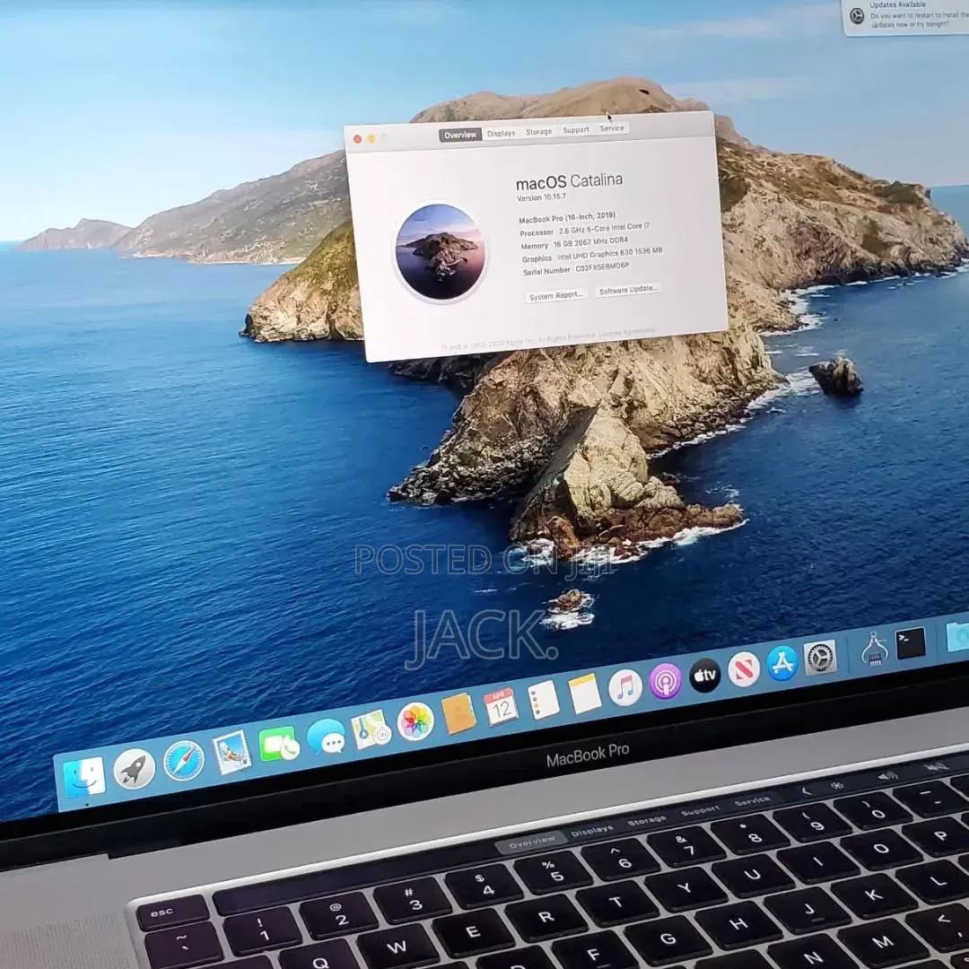Open System Preferences gear in Dock
This screenshot has width=969, height=969.
(819, 657)
